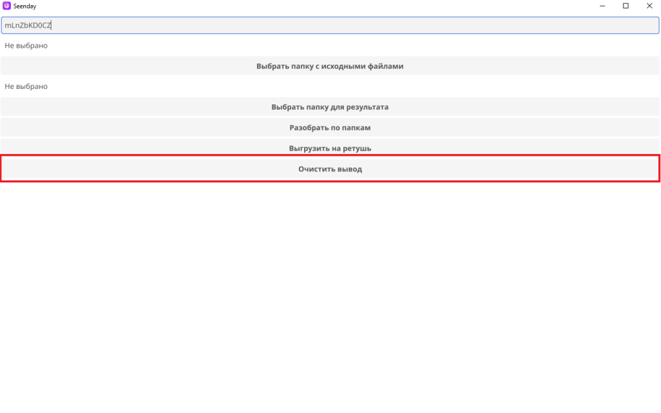Click the 'Разобрать по папкам' button
The image size is (661, 413).
330,128
